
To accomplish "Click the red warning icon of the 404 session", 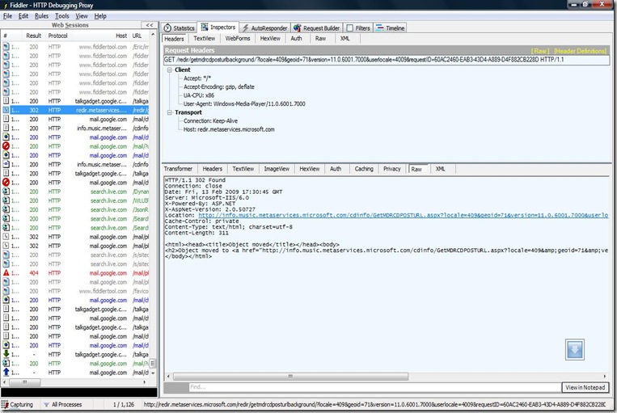I will coord(6,272).
